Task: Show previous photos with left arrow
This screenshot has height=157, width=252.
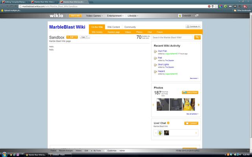Action: [x=153, y=105]
